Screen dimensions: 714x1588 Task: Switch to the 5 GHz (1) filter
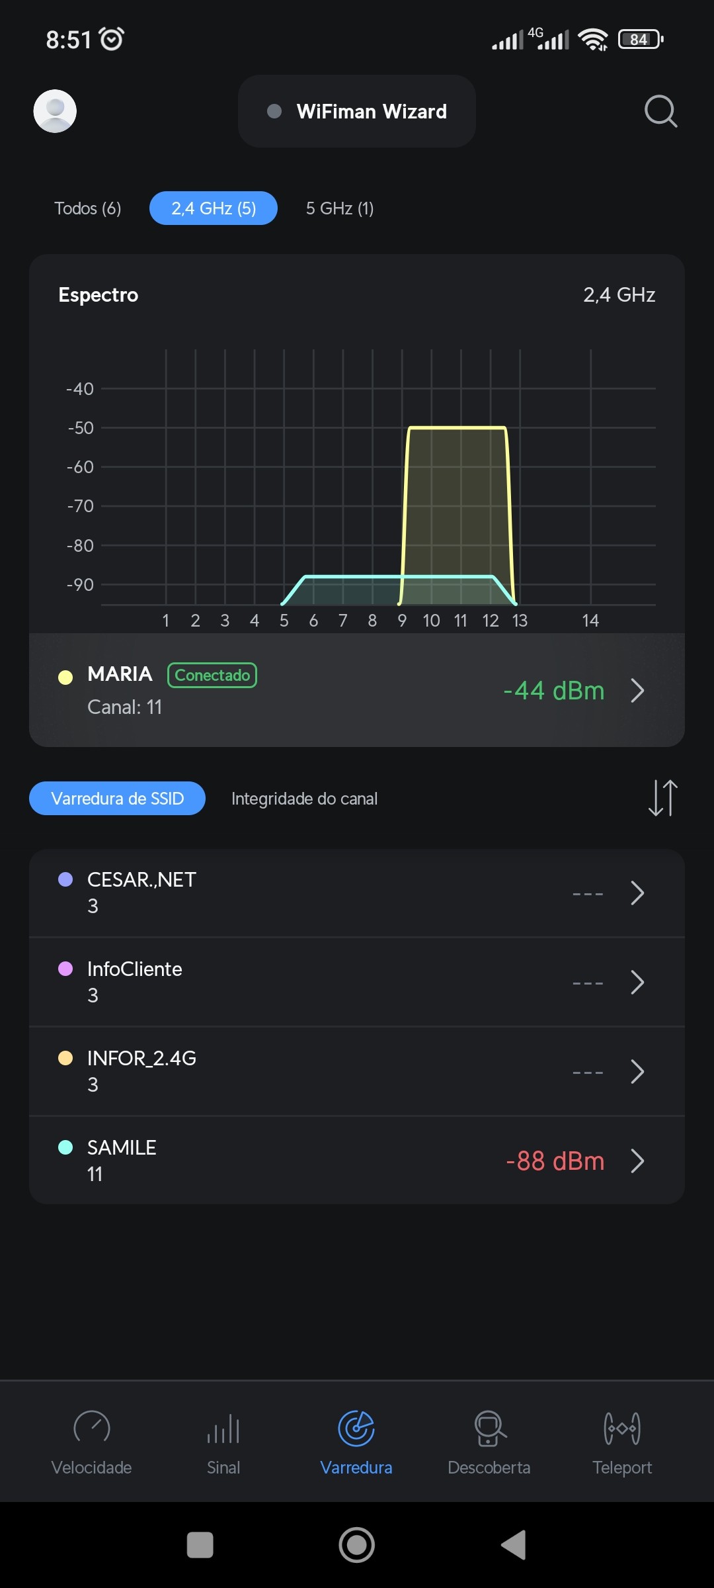340,208
